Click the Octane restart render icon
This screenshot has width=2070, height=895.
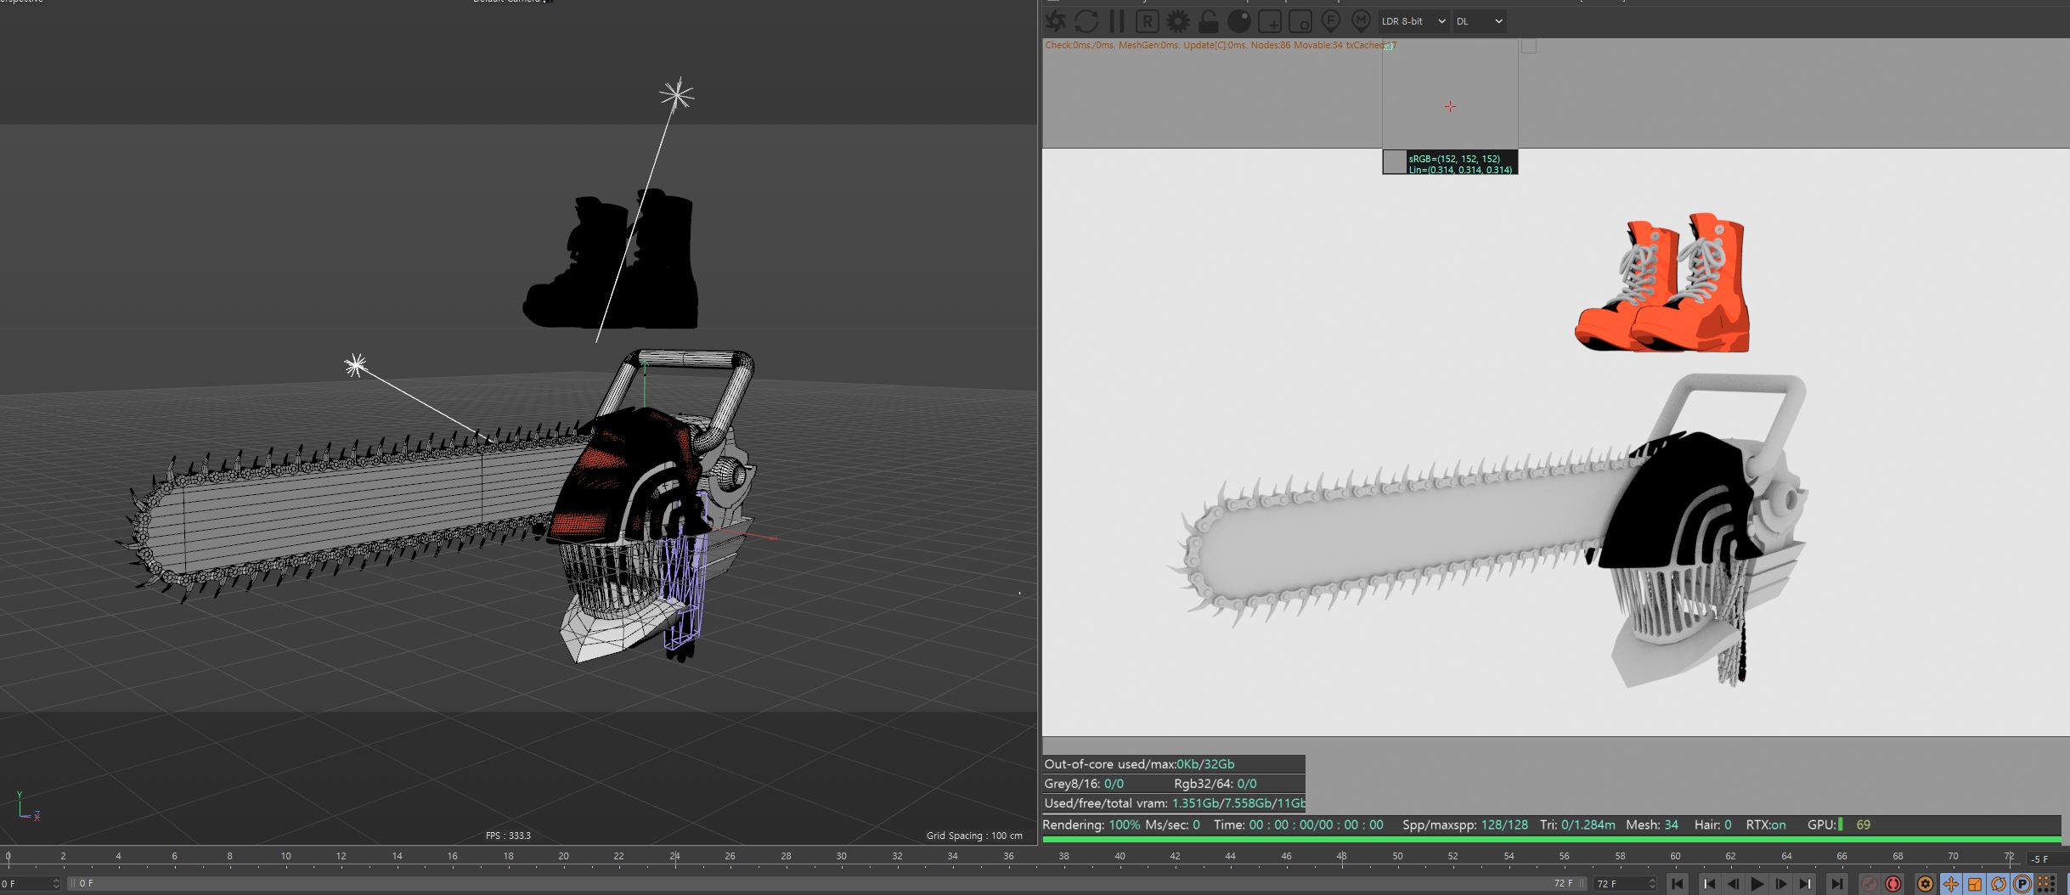coord(1086,21)
